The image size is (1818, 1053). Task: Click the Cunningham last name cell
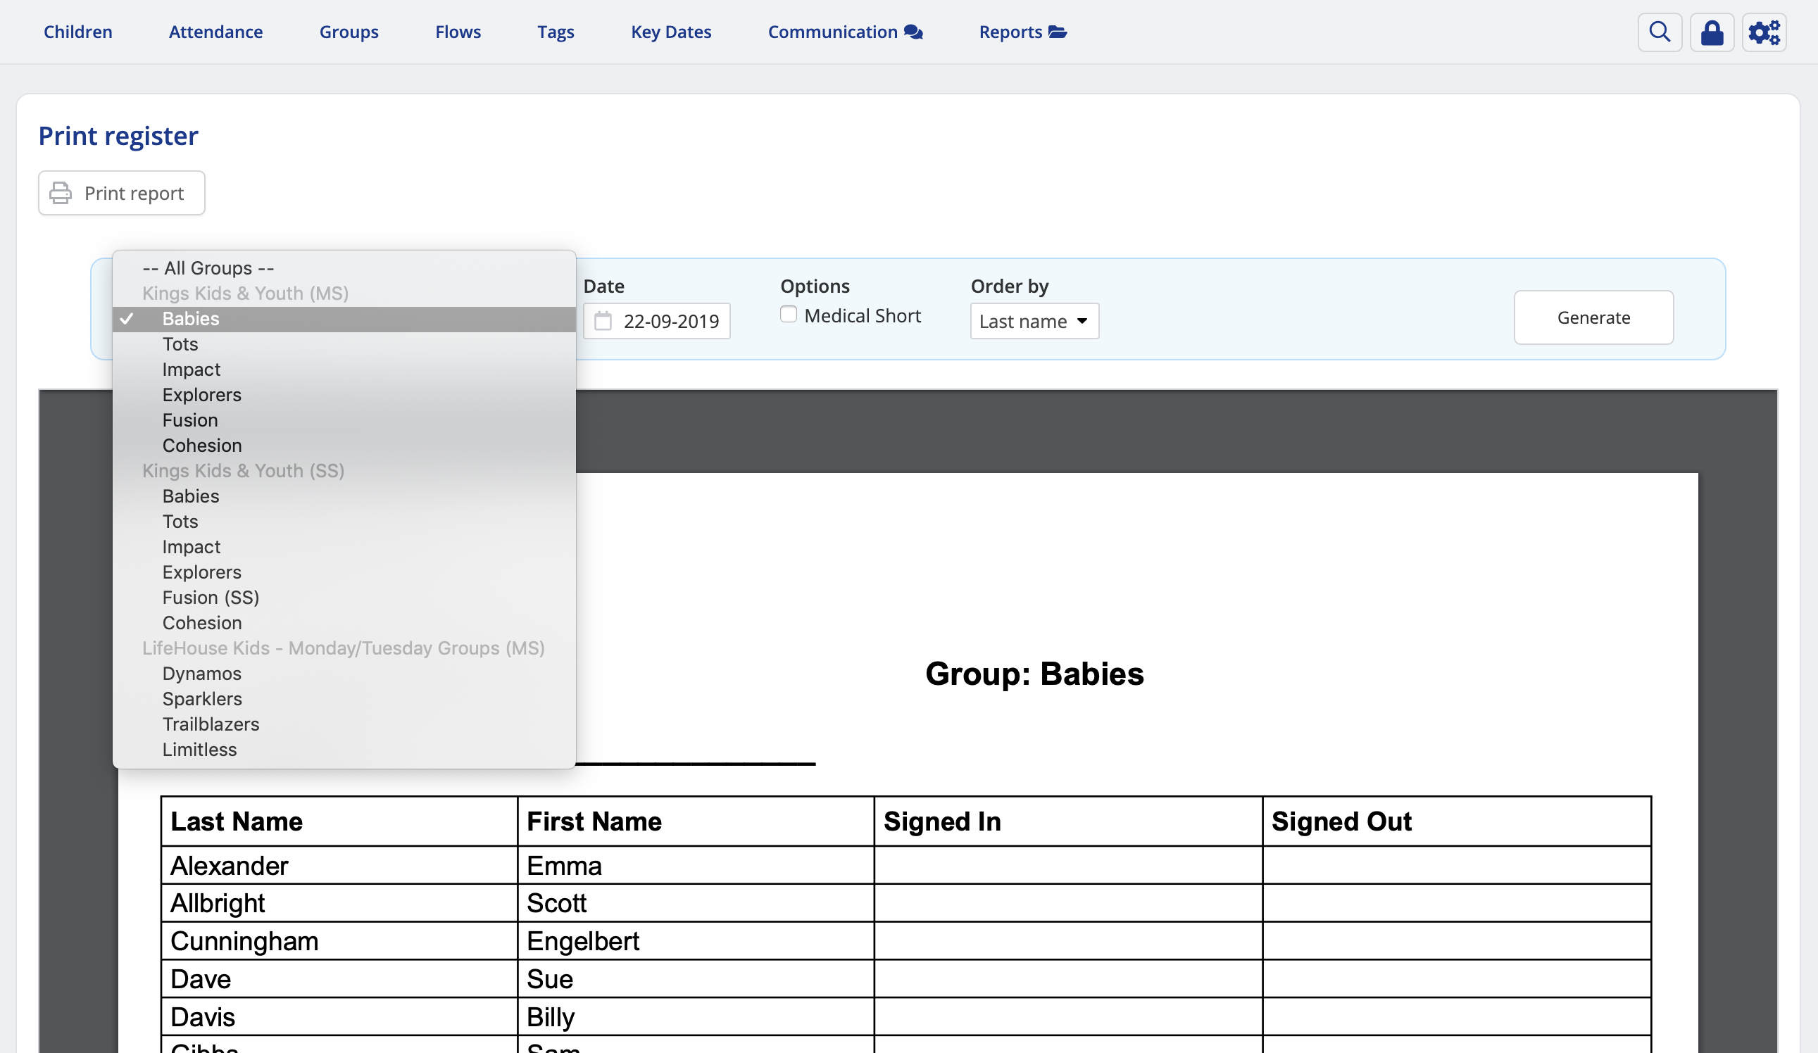point(339,941)
